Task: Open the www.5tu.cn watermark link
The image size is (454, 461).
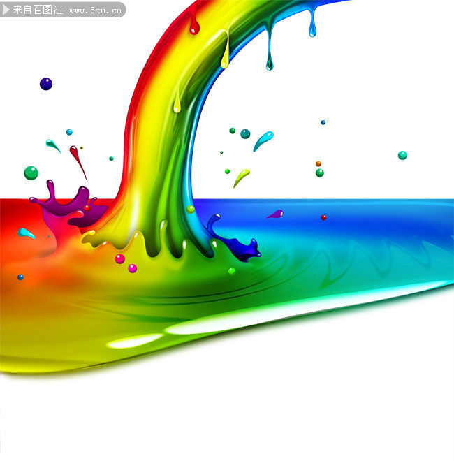Action: click(96, 10)
